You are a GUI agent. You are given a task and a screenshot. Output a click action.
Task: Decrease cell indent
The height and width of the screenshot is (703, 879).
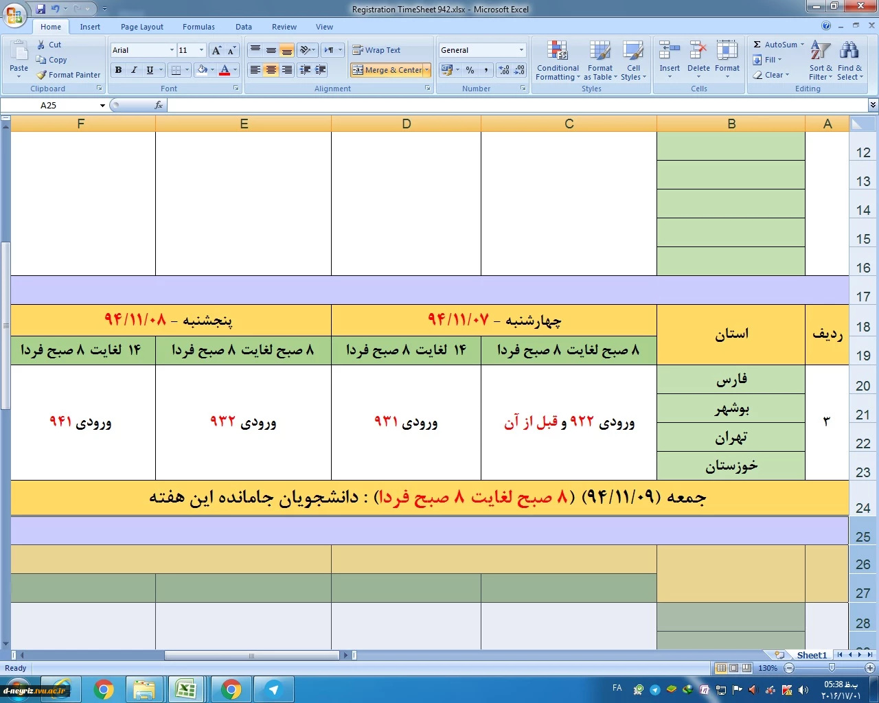coord(305,70)
